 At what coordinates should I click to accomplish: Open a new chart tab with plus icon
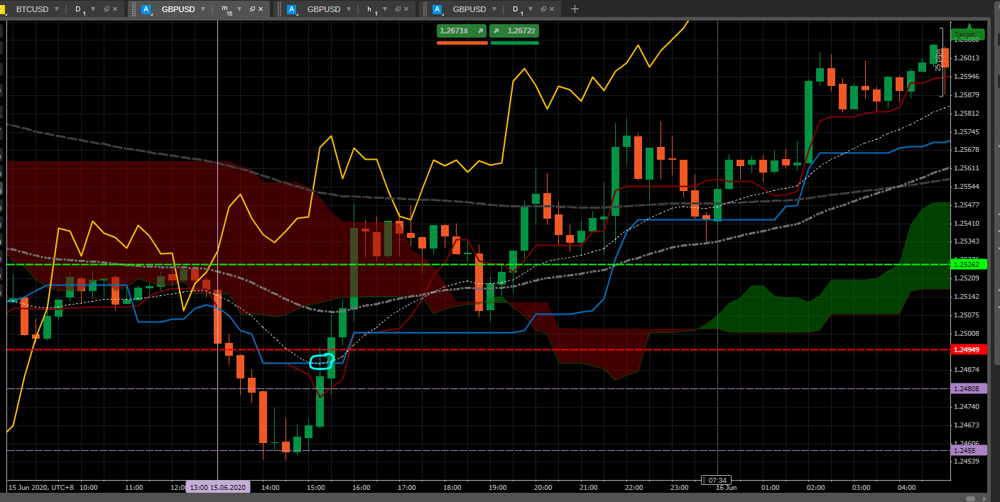(575, 9)
